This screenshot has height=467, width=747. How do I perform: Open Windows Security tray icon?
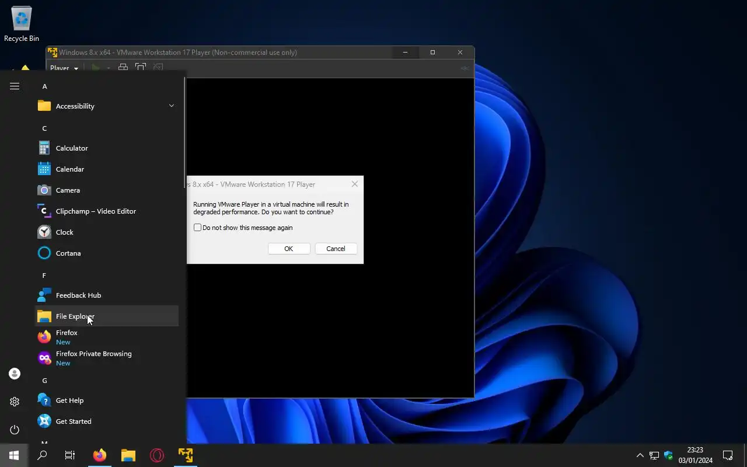tap(669, 455)
